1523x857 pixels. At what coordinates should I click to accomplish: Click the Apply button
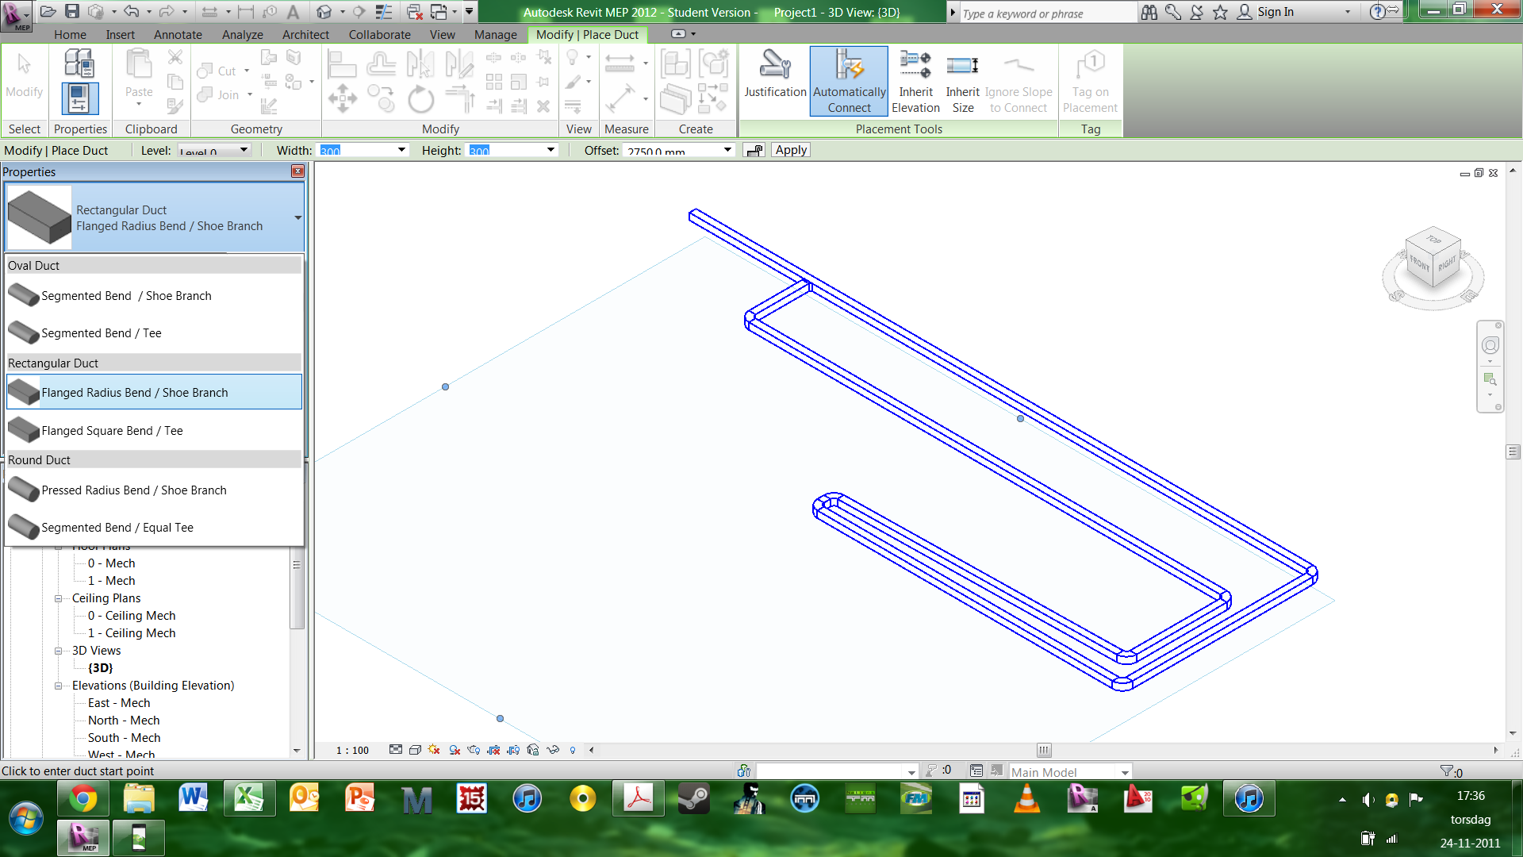(791, 150)
